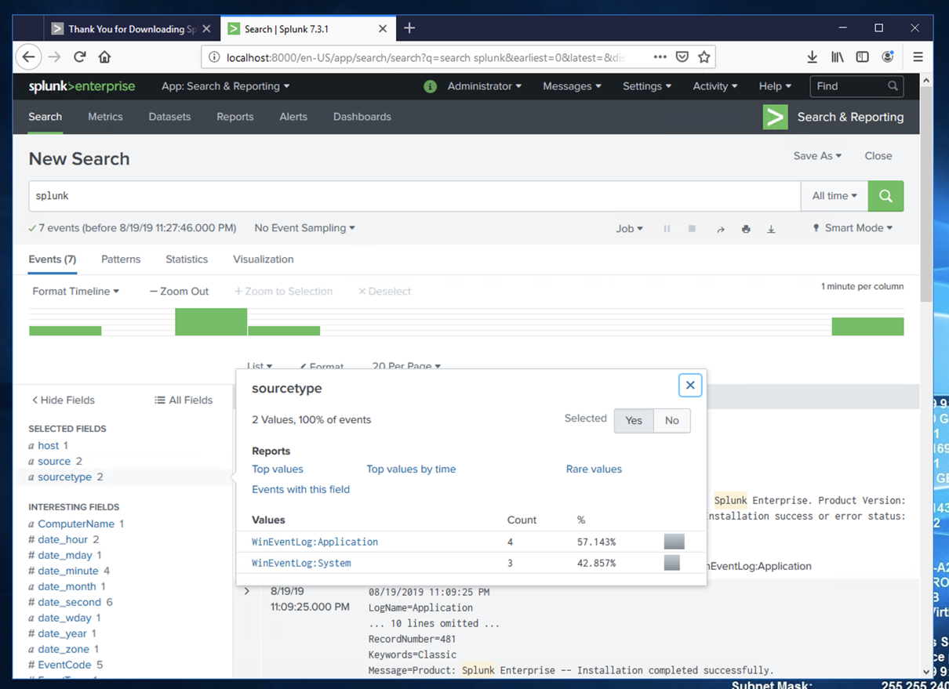Click the Find input field
Viewport: 949px width, 689px height.
click(x=856, y=86)
